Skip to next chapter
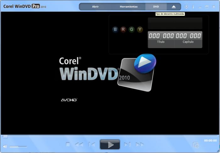This screenshot has height=153, width=220. tap(127, 144)
